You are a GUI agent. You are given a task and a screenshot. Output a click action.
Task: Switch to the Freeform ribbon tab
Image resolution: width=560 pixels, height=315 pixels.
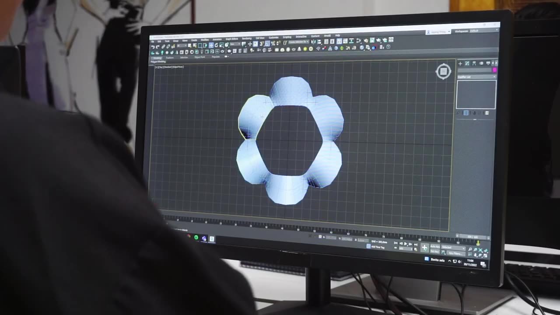click(x=170, y=57)
